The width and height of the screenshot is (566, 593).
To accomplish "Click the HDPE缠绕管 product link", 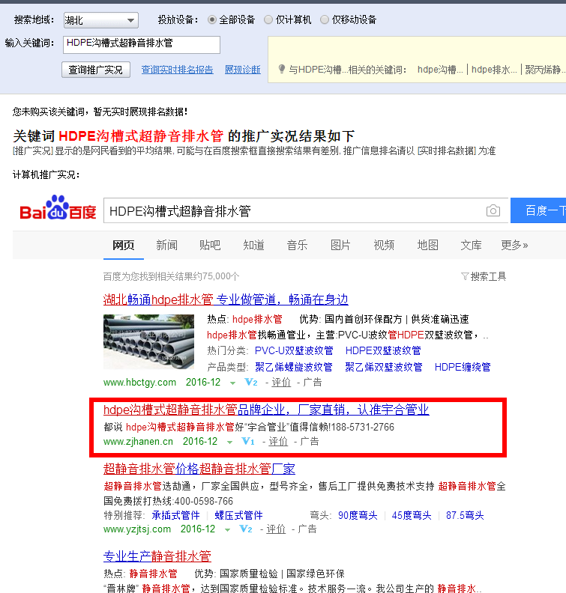I will (463, 367).
